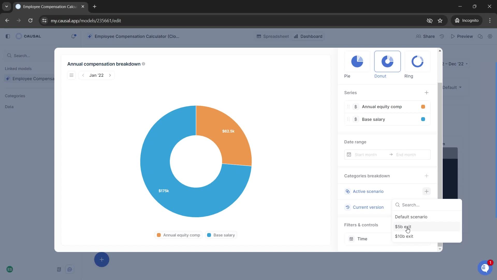Viewport: 497px width, 280px height.
Task: Select the $5b exit scenario
Action: (404, 226)
